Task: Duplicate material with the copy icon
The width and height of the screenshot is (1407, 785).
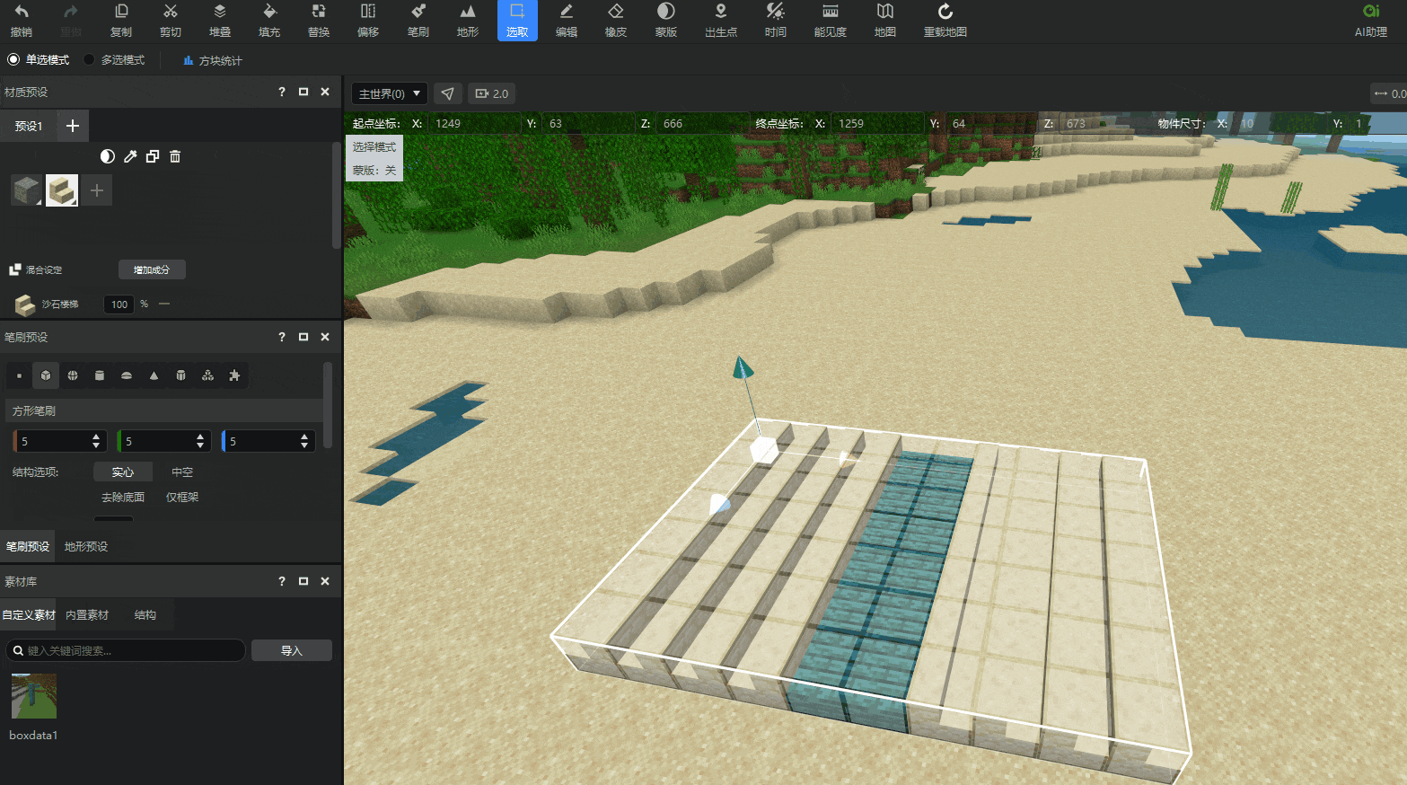Action: tap(153, 156)
